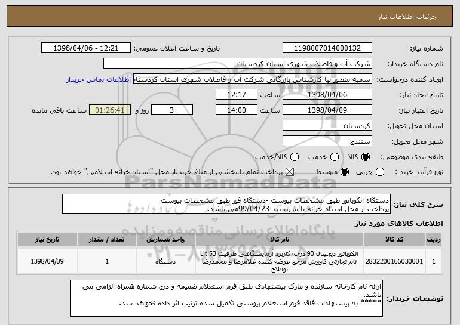Click the general need description text box
This screenshot has height=325, width=460.
pyautogui.click(x=226, y=204)
